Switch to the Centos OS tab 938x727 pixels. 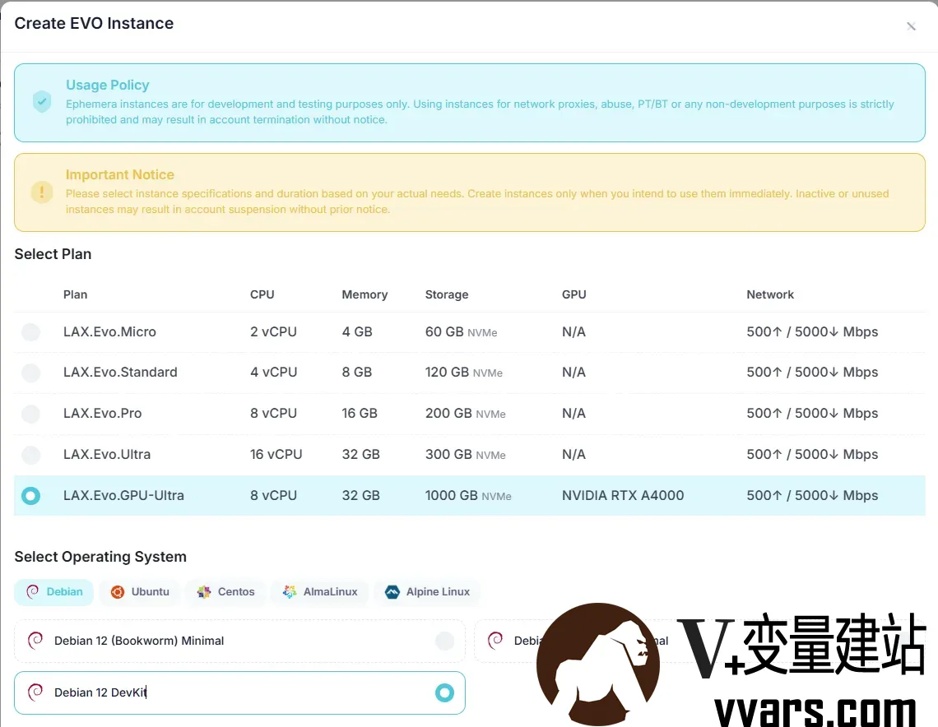coord(225,592)
